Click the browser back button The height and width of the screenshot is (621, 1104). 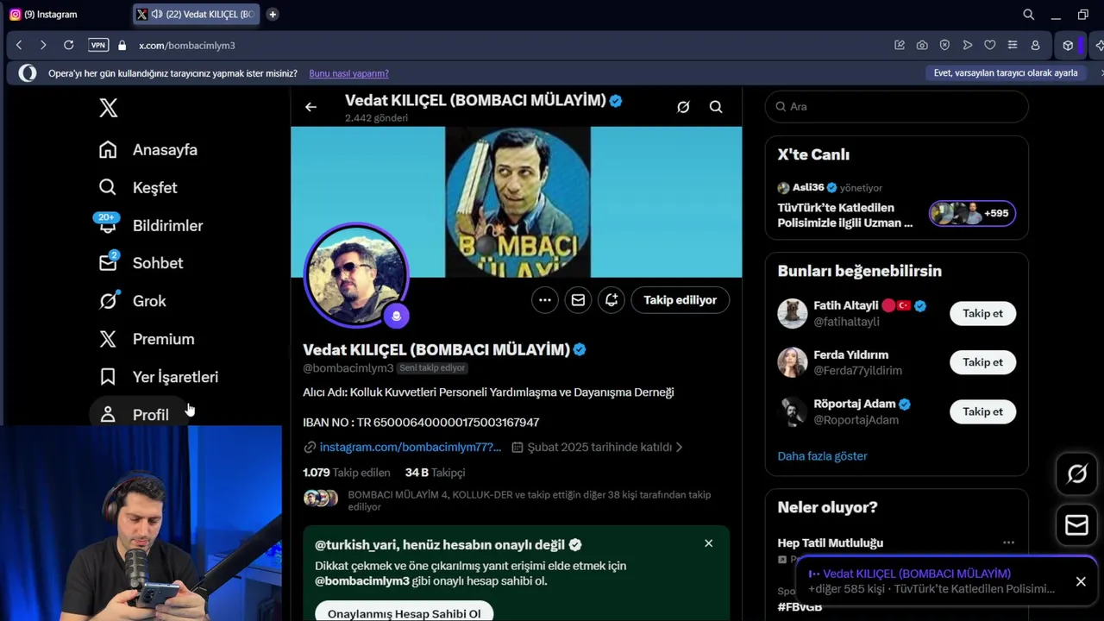point(19,45)
